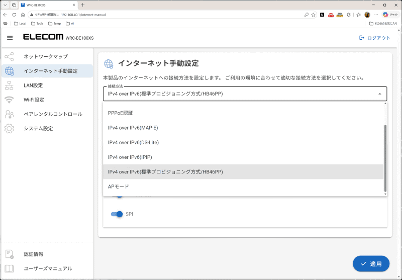
Task: Open the Copilot chat button
Action: point(390,15)
